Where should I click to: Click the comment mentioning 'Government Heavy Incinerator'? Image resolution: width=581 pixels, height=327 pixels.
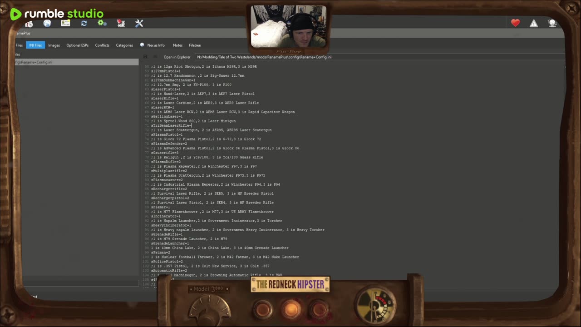coord(238,230)
